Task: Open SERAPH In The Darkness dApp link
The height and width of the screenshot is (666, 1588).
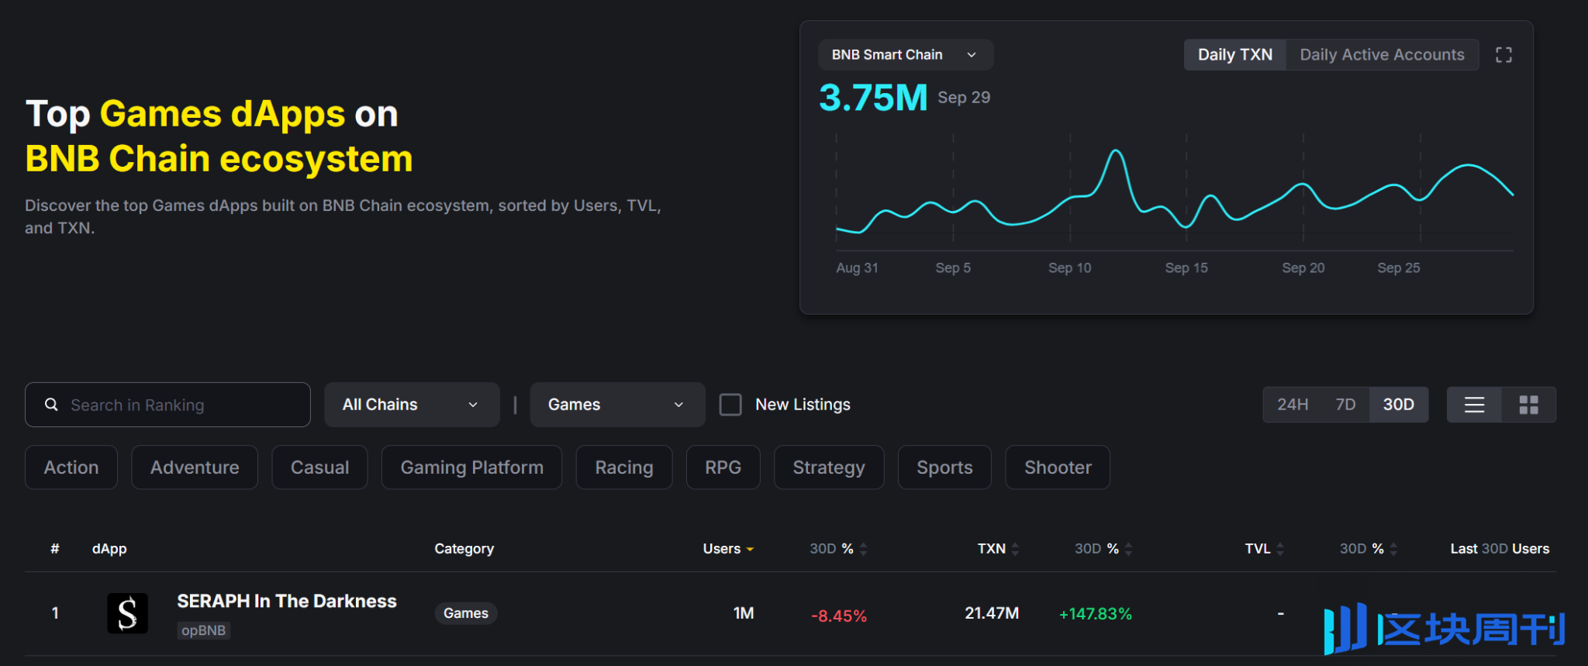Action: (287, 602)
